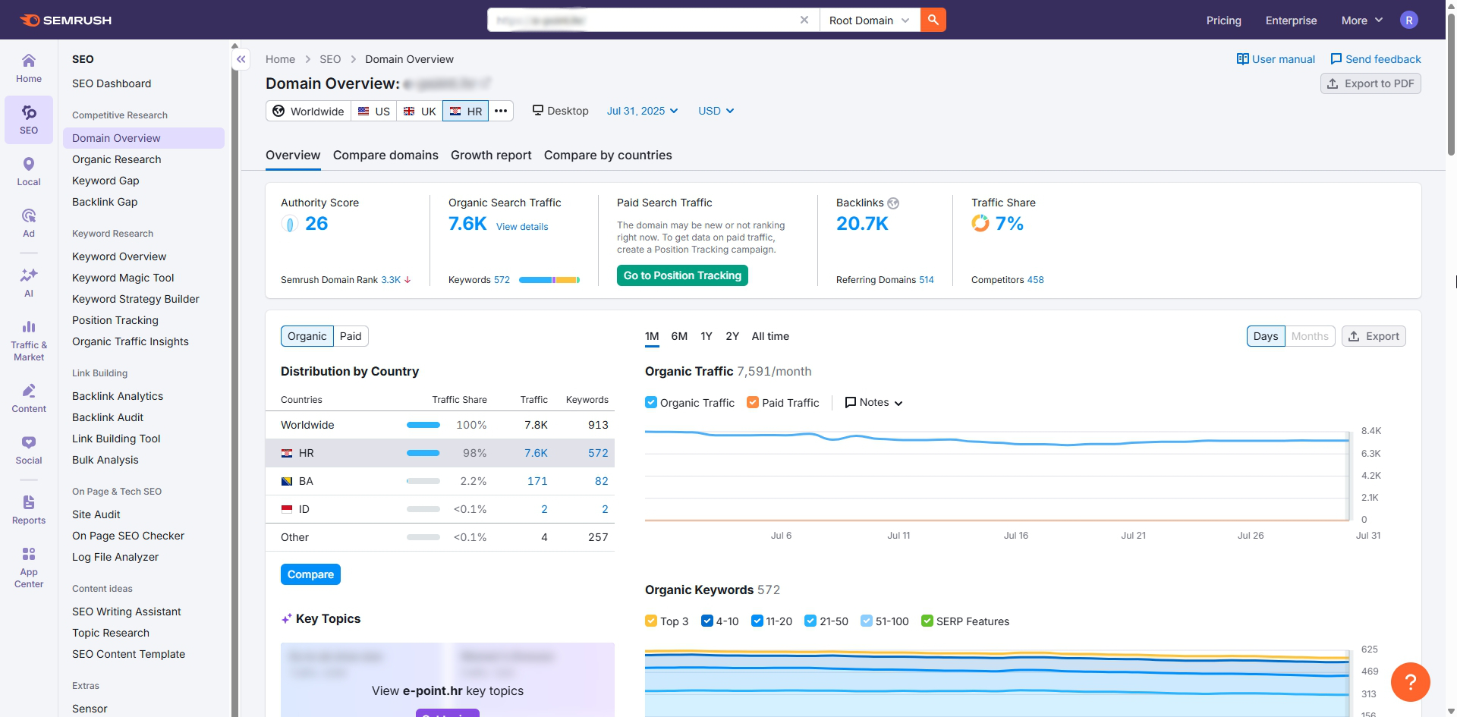Uncheck the Paid Traffic chart checkbox
This screenshot has height=717, width=1457.
tap(753, 402)
